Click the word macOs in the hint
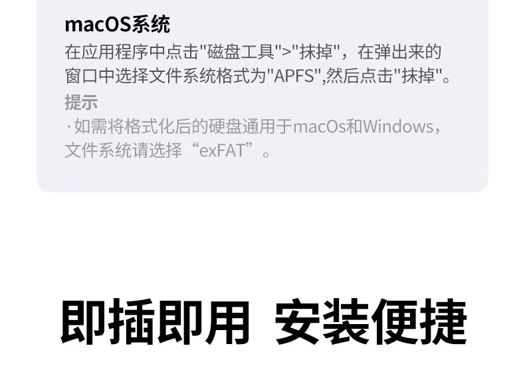This screenshot has height=370, width=525. pos(319,126)
